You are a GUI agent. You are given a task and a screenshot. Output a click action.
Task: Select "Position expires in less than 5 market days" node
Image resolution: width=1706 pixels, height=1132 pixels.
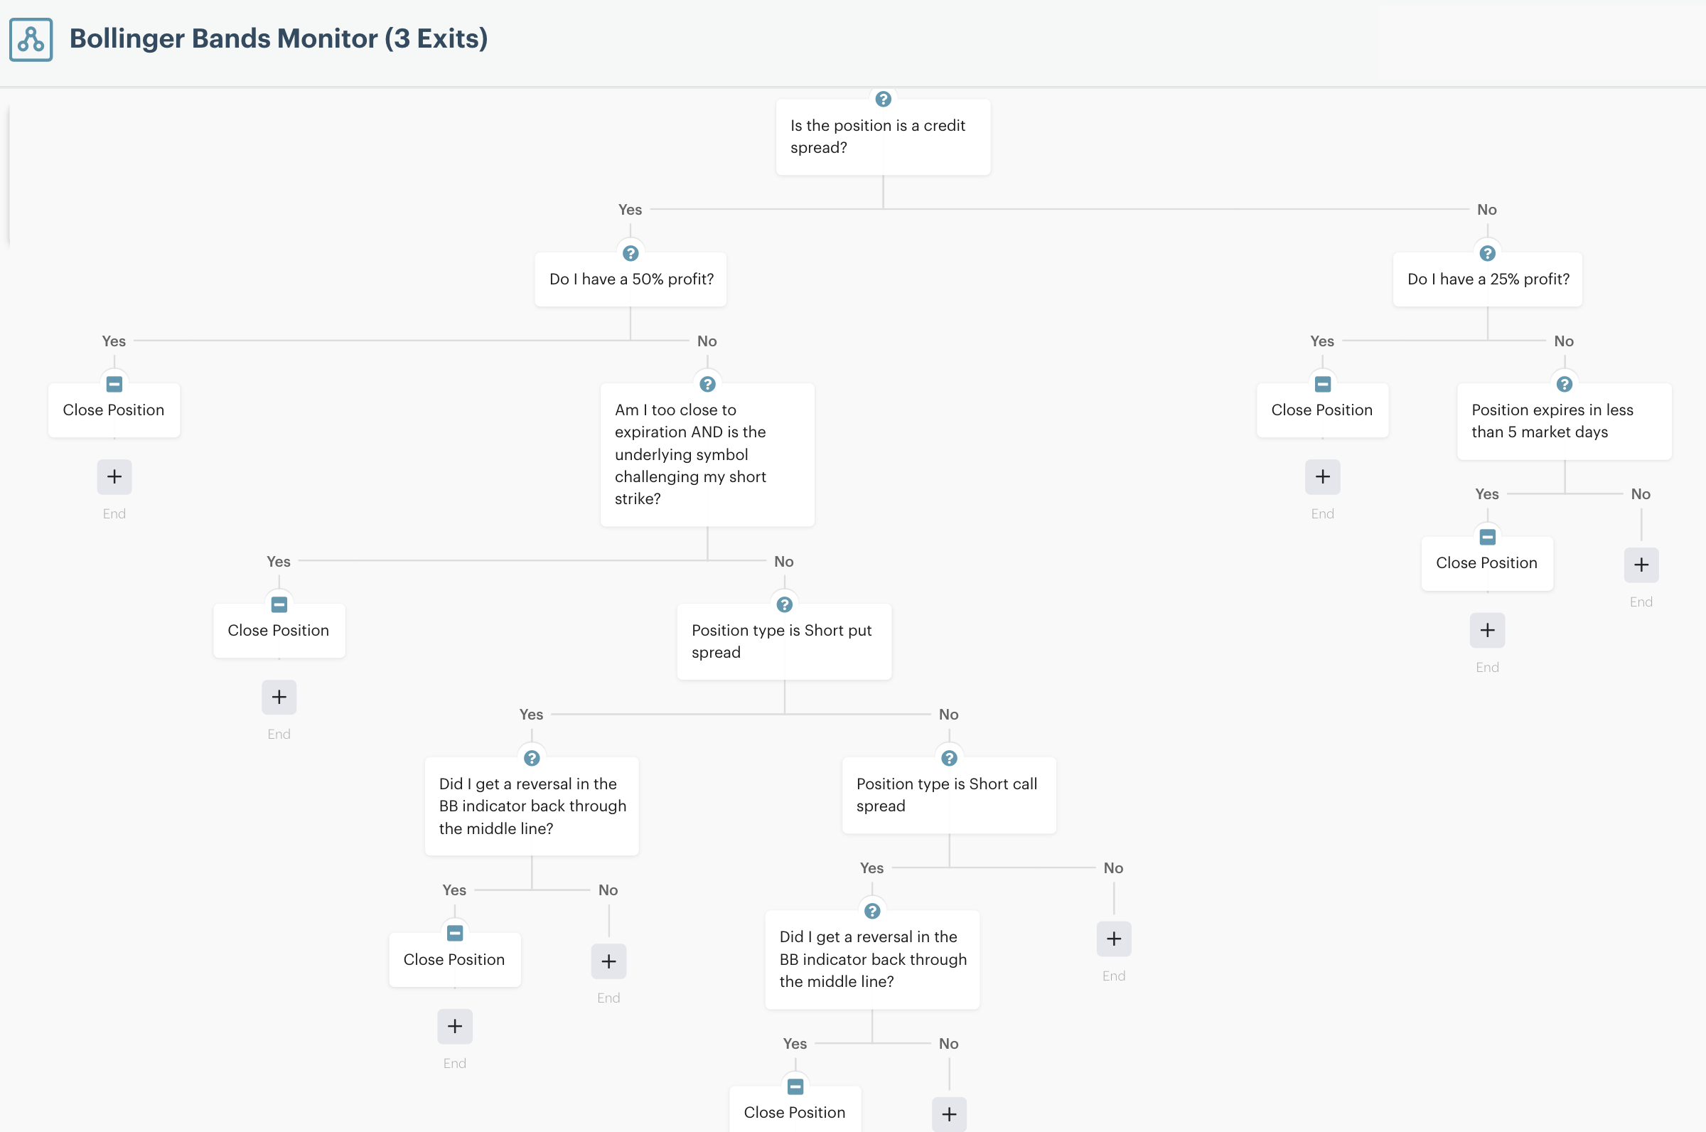1564,422
